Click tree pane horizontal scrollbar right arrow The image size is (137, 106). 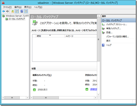27,98
